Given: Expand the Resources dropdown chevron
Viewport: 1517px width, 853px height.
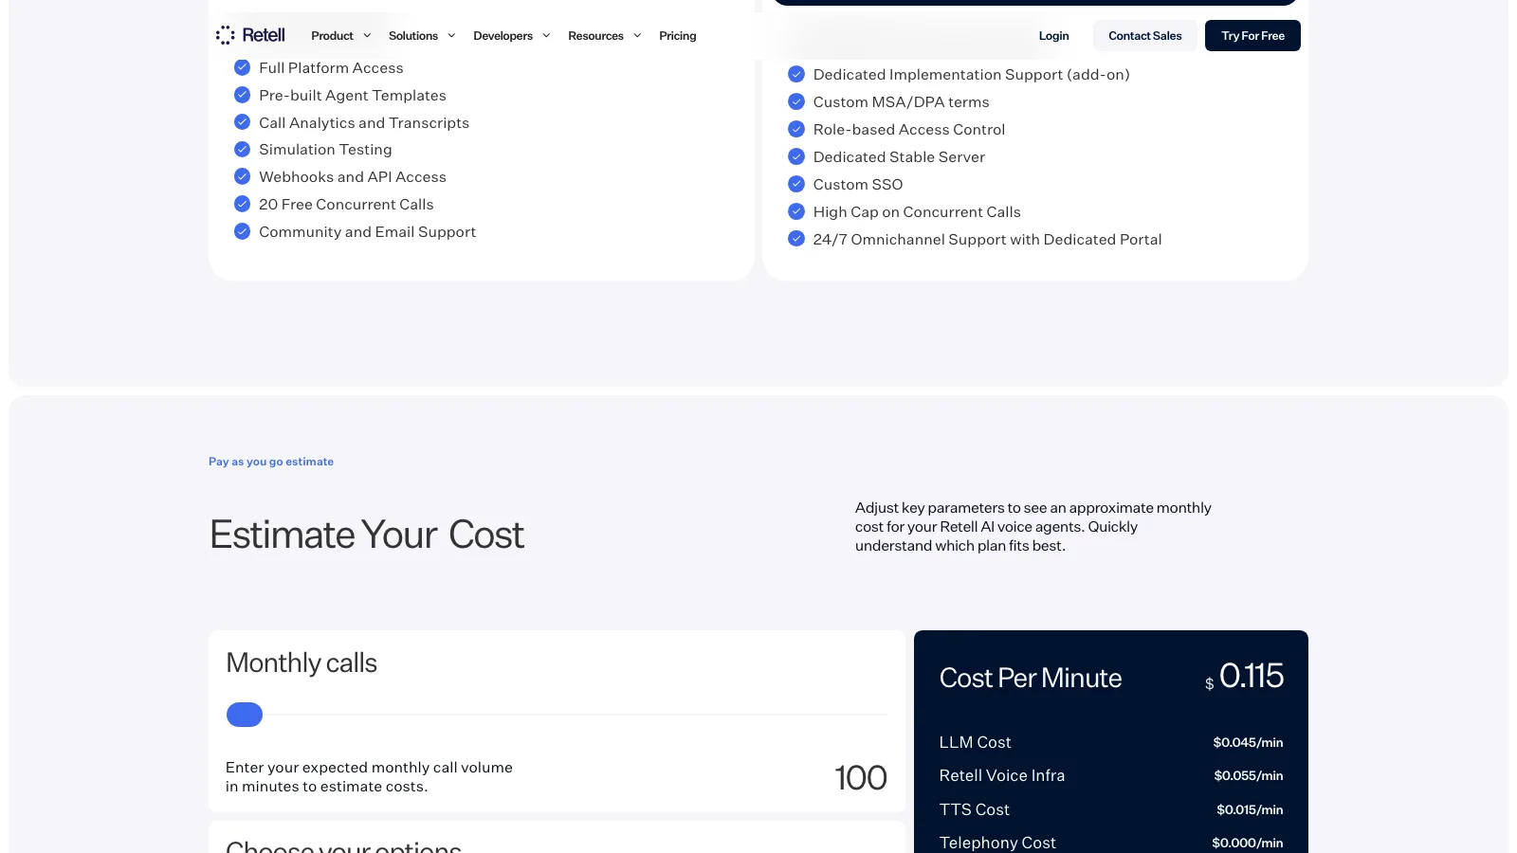Looking at the screenshot, I should [x=637, y=36].
